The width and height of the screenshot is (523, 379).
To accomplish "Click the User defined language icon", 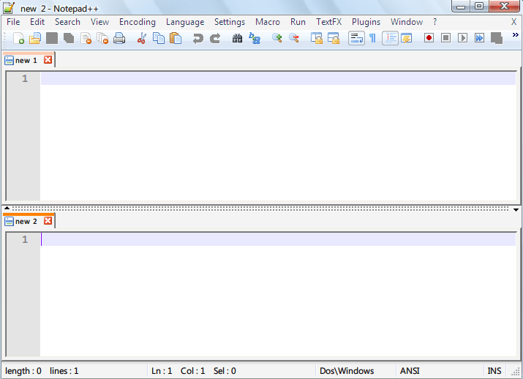I will (x=406, y=38).
